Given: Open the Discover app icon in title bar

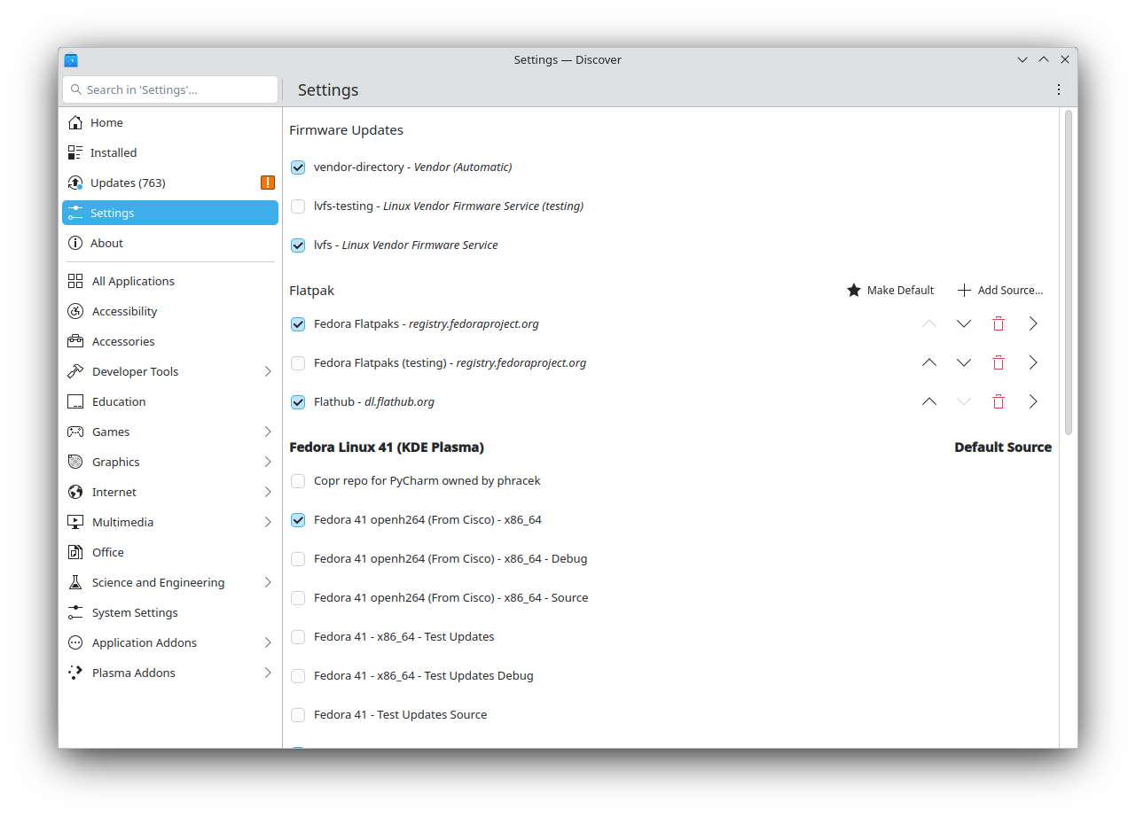Looking at the screenshot, I should (x=71, y=59).
